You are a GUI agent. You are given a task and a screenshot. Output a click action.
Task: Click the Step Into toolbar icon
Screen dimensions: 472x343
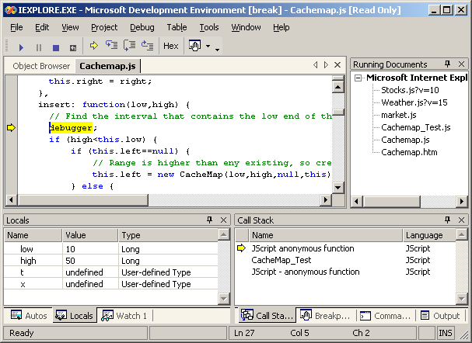point(111,45)
